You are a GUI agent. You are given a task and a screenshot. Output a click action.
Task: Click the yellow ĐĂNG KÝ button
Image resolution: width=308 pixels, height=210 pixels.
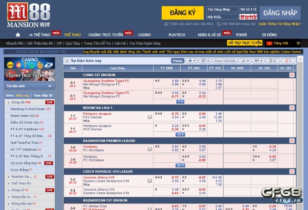pyautogui.click(x=182, y=13)
